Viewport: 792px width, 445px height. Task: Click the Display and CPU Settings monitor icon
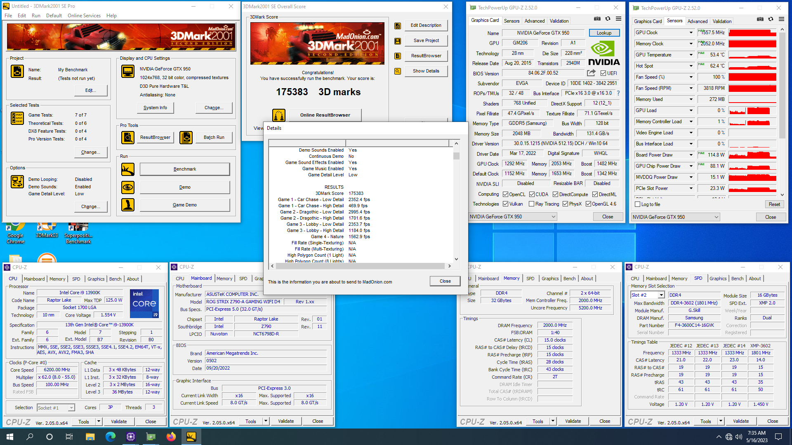tap(128, 71)
